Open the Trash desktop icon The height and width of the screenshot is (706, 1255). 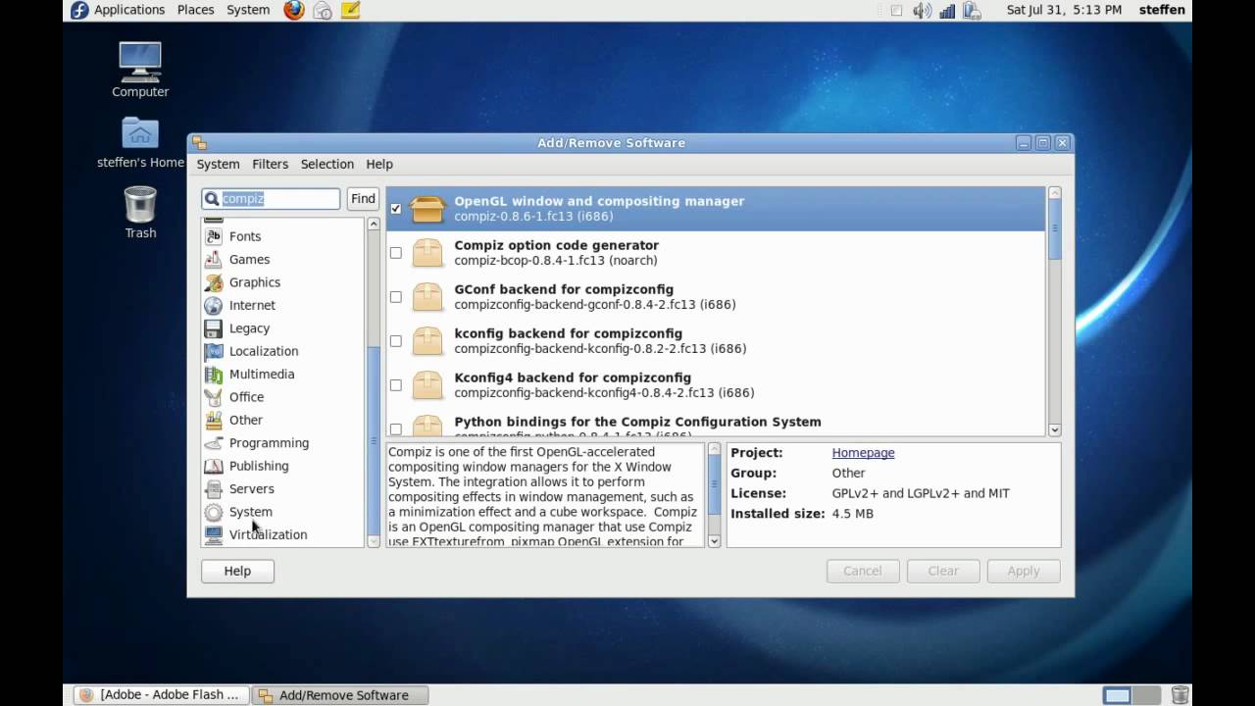pyautogui.click(x=140, y=204)
